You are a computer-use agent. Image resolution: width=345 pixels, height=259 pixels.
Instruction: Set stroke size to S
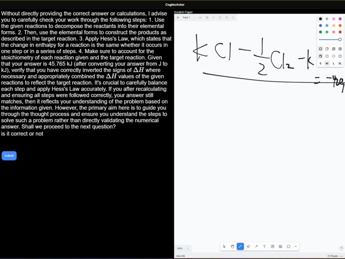(320, 63)
